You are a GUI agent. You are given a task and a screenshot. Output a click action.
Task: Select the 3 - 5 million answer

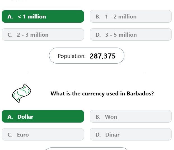click(131, 34)
